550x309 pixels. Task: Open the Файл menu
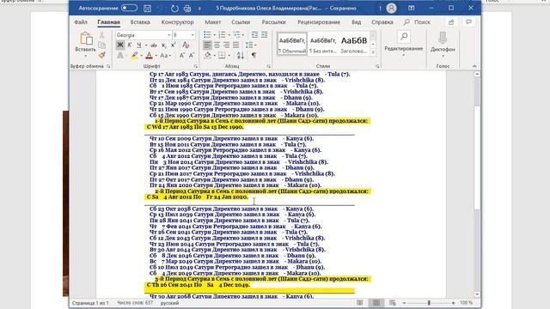point(81,22)
